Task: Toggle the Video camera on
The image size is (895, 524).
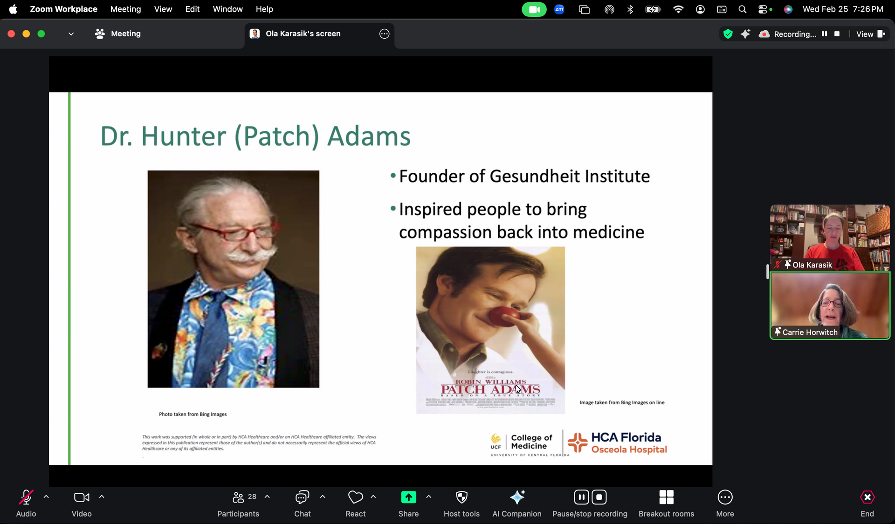Action: pos(82,497)
